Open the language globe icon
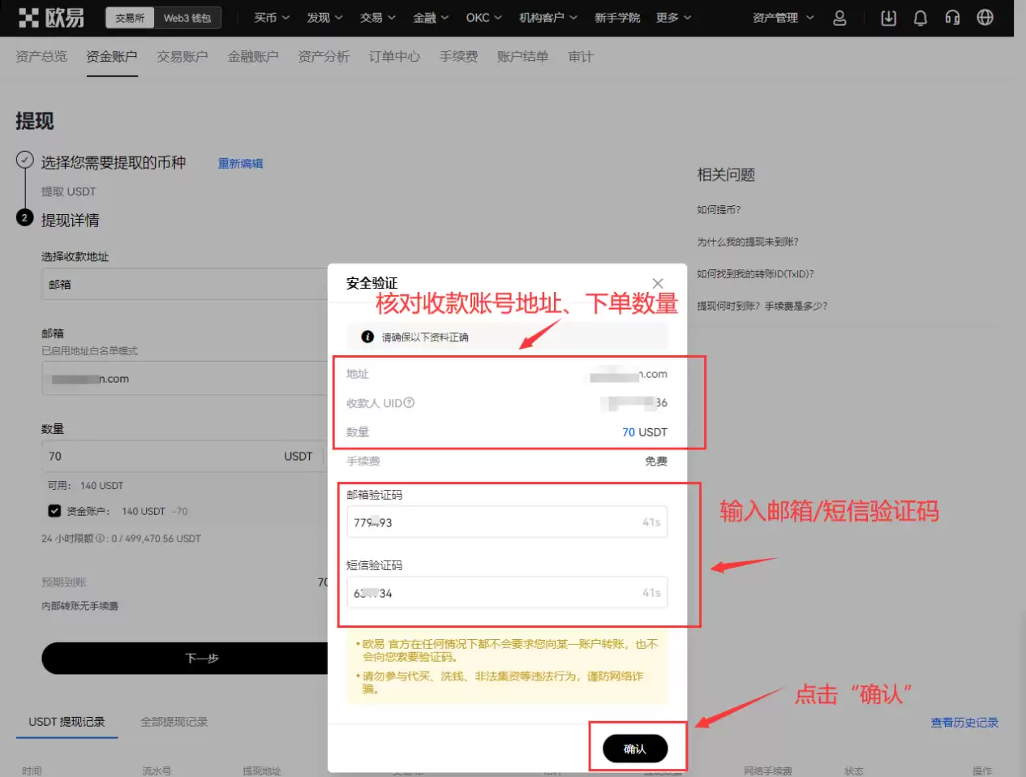This screenshot has height=777, width=1026. click(985, 17)
